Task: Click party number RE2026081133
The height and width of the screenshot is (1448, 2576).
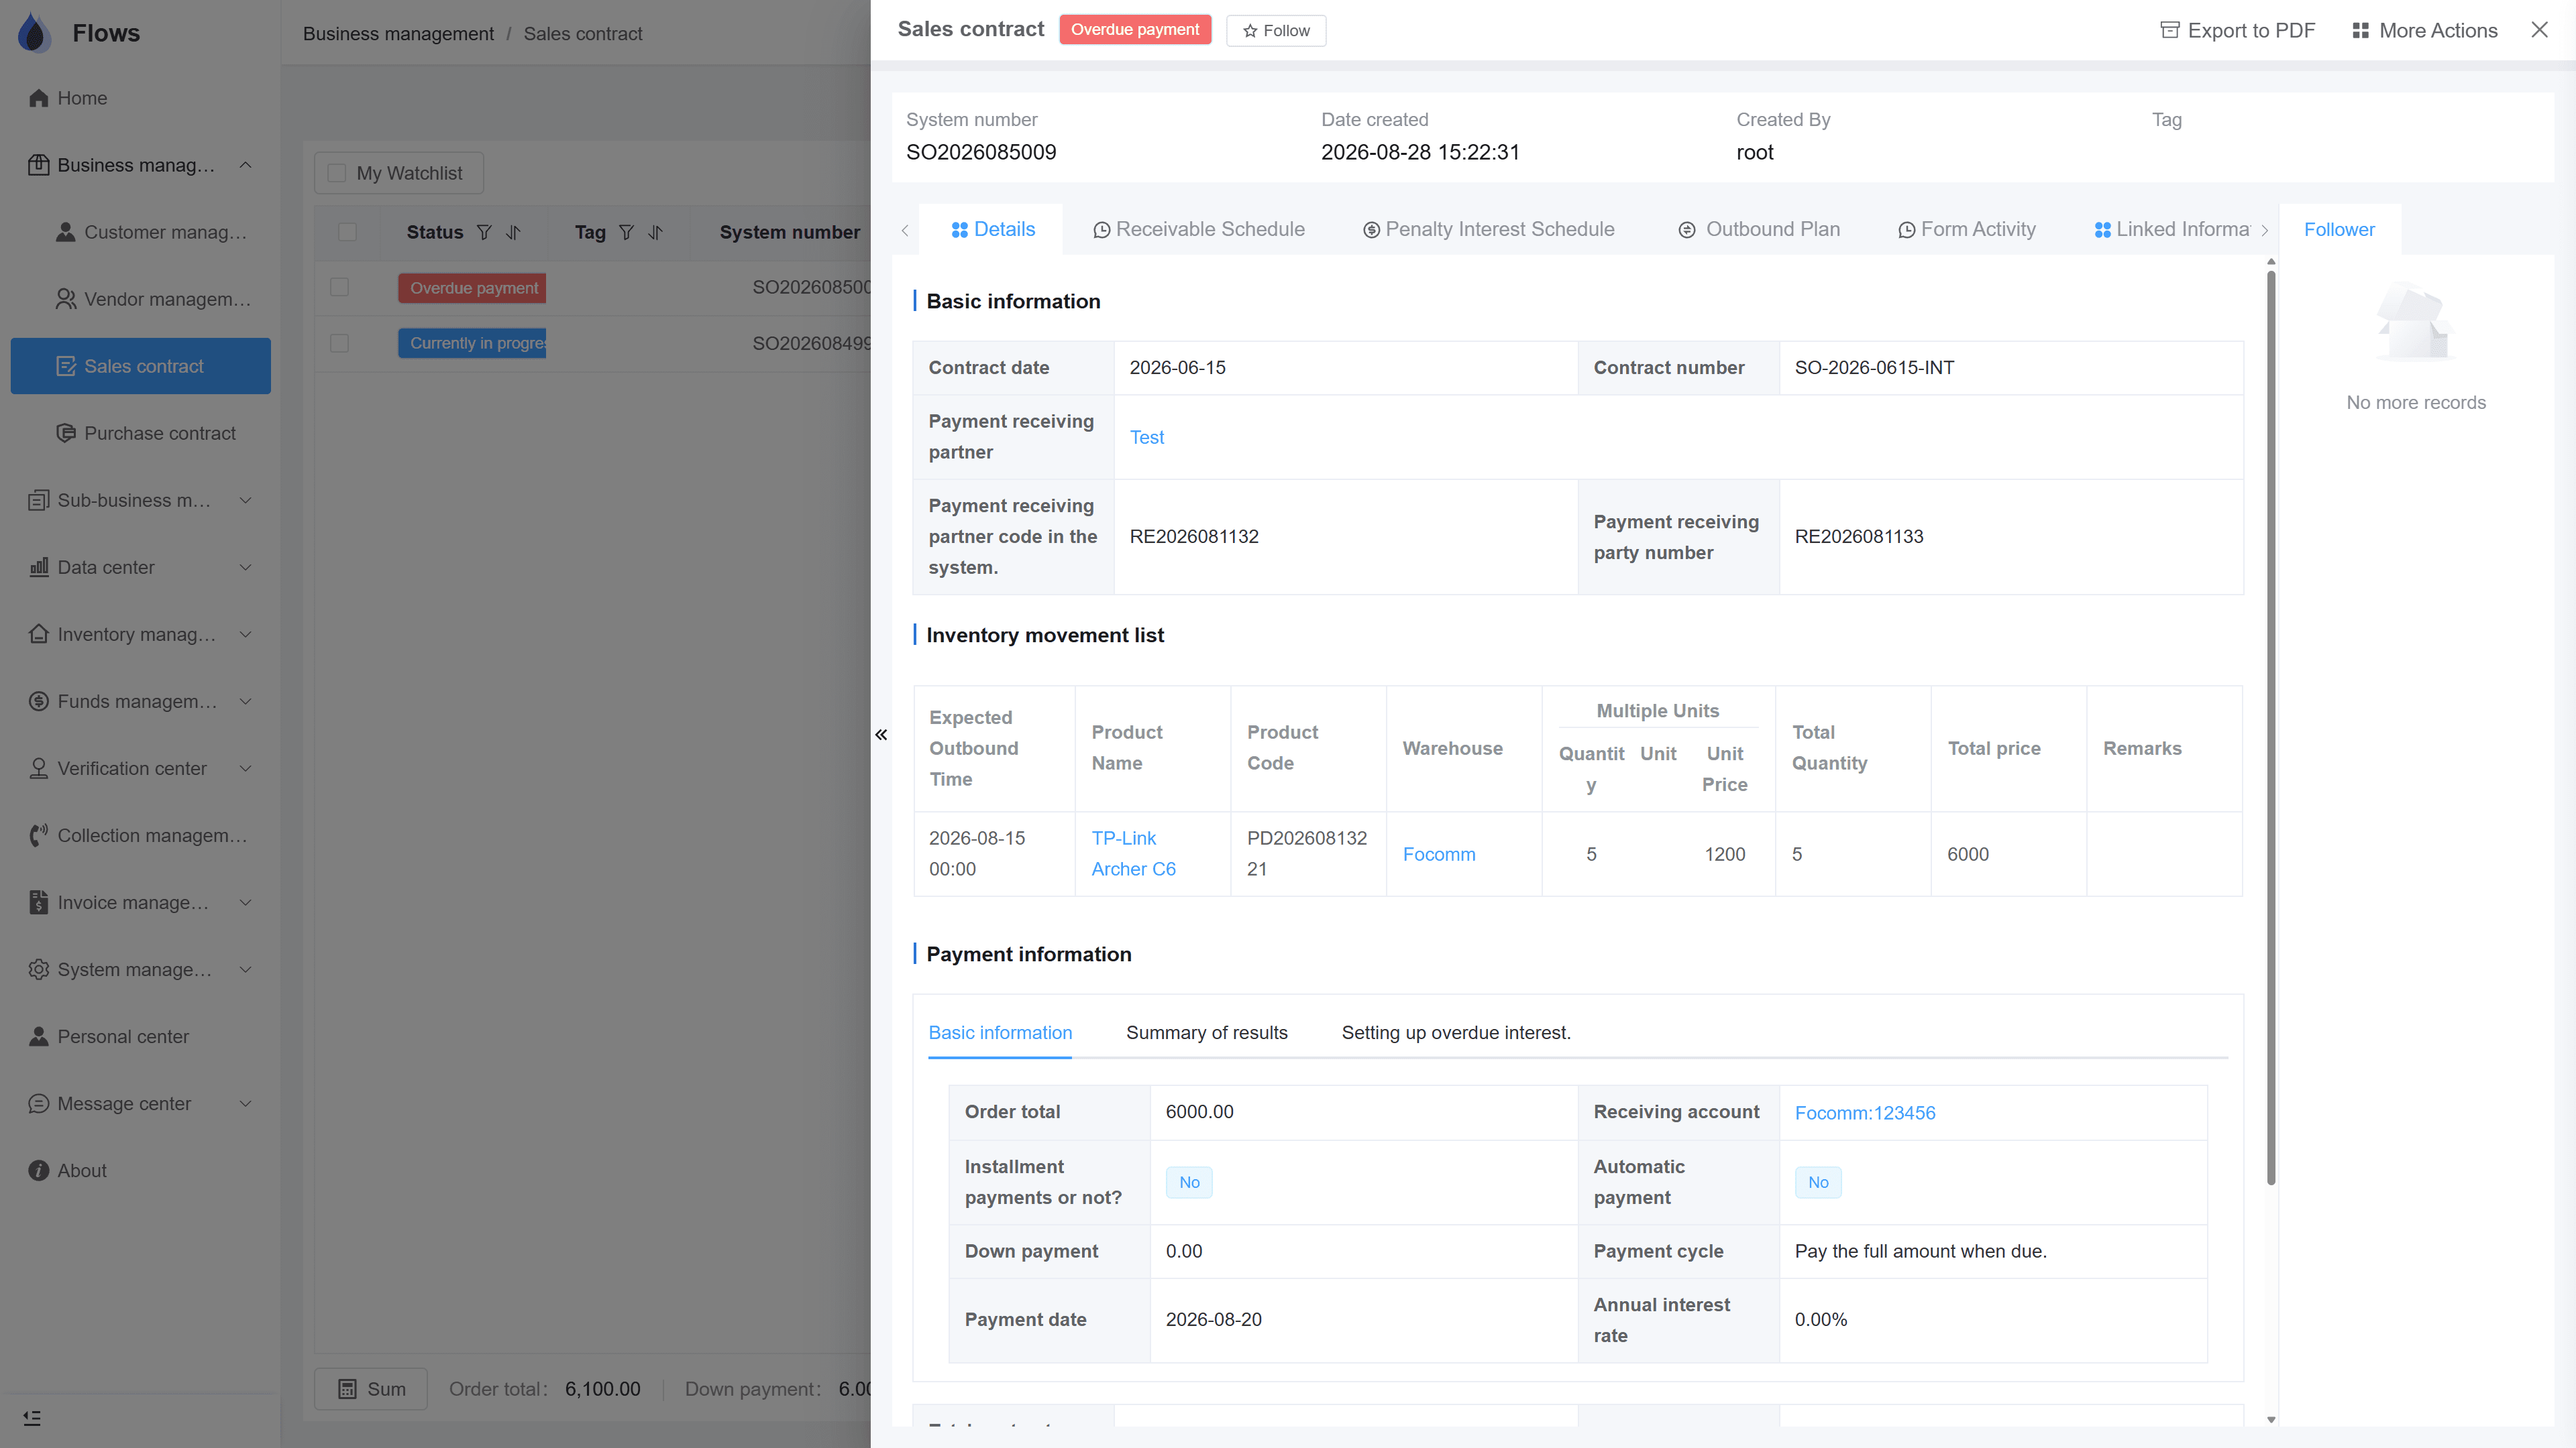Action: [x=1858, y=536]
